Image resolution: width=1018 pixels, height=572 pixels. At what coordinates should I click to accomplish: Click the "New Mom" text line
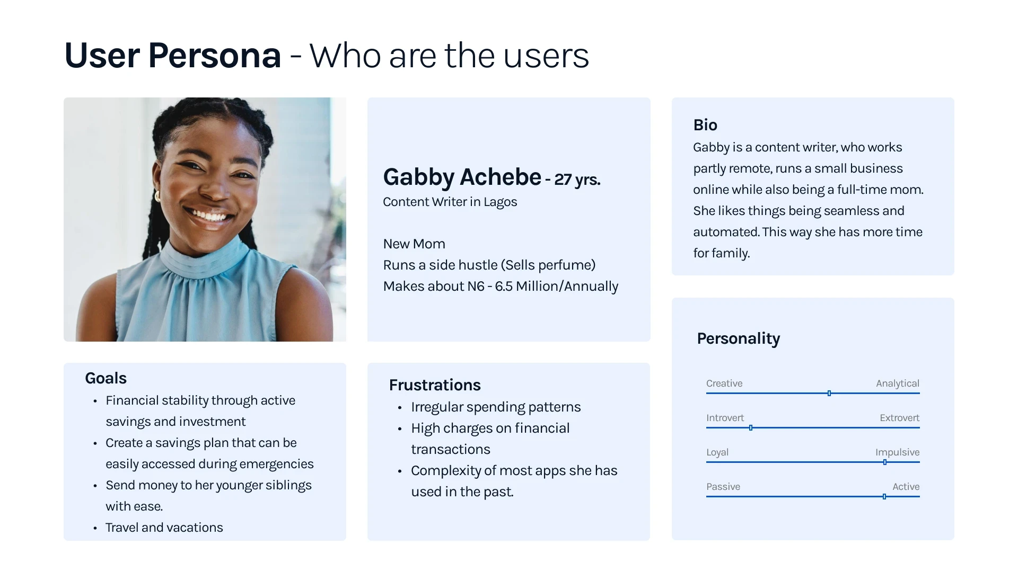tap(414, 244)
